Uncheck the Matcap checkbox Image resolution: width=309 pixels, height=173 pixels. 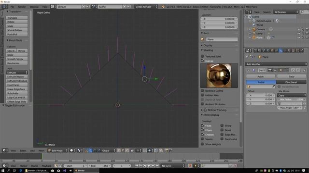click(202, 61)
